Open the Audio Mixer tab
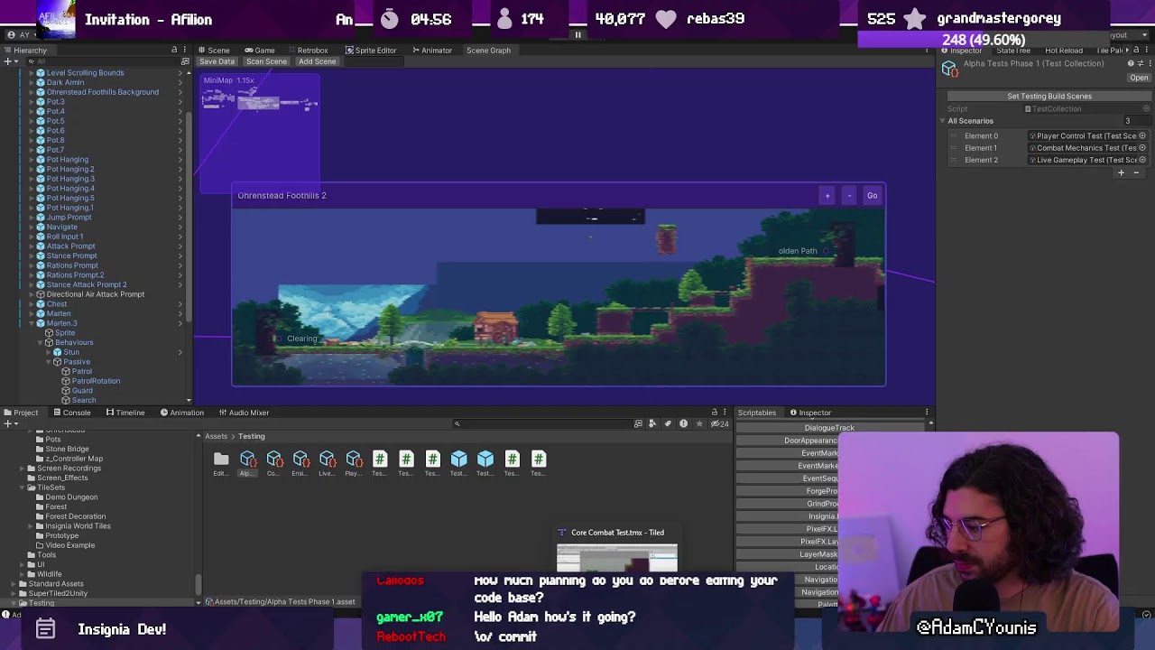Viewport: 1155px width, 650px height. click(x=243, y=413)
